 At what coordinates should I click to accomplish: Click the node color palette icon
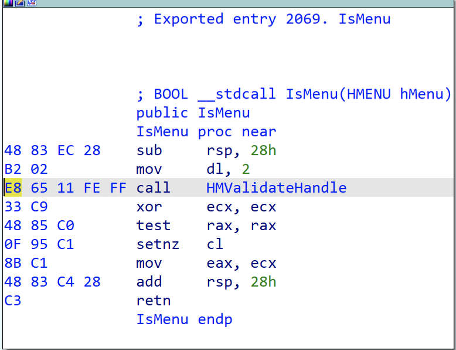[x=7, y=3]
